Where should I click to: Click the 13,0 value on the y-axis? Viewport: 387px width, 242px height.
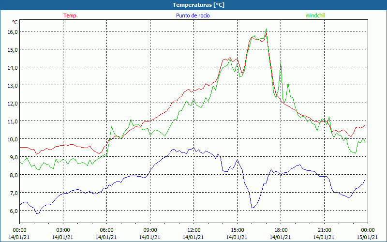click(13, 86)
